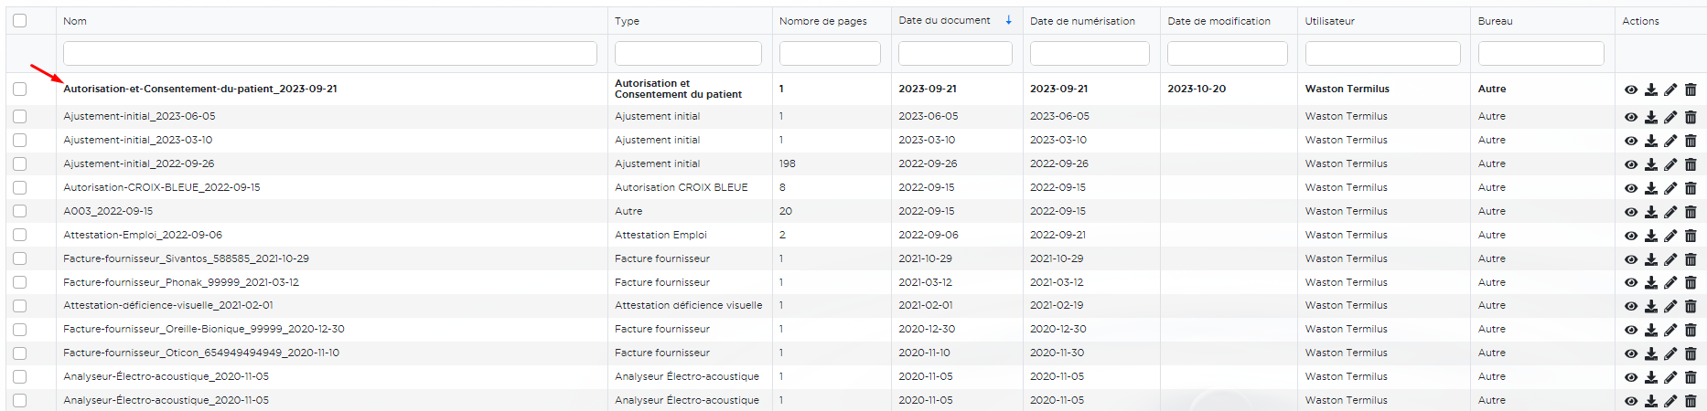Image resolution: width=1707 pixels, height=411 pixels.
Task: Check the box for Autorisation-et-Consentement-du-patient row
Action: 20,90
